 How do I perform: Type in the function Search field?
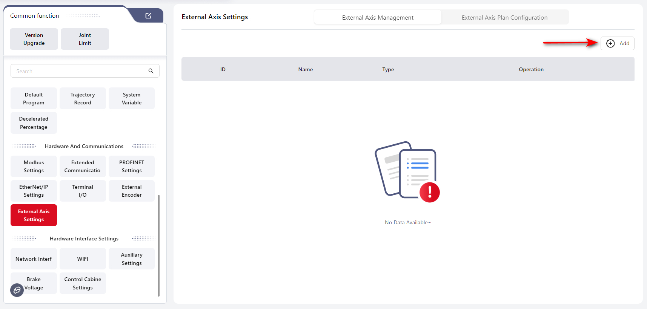[79, 71]
